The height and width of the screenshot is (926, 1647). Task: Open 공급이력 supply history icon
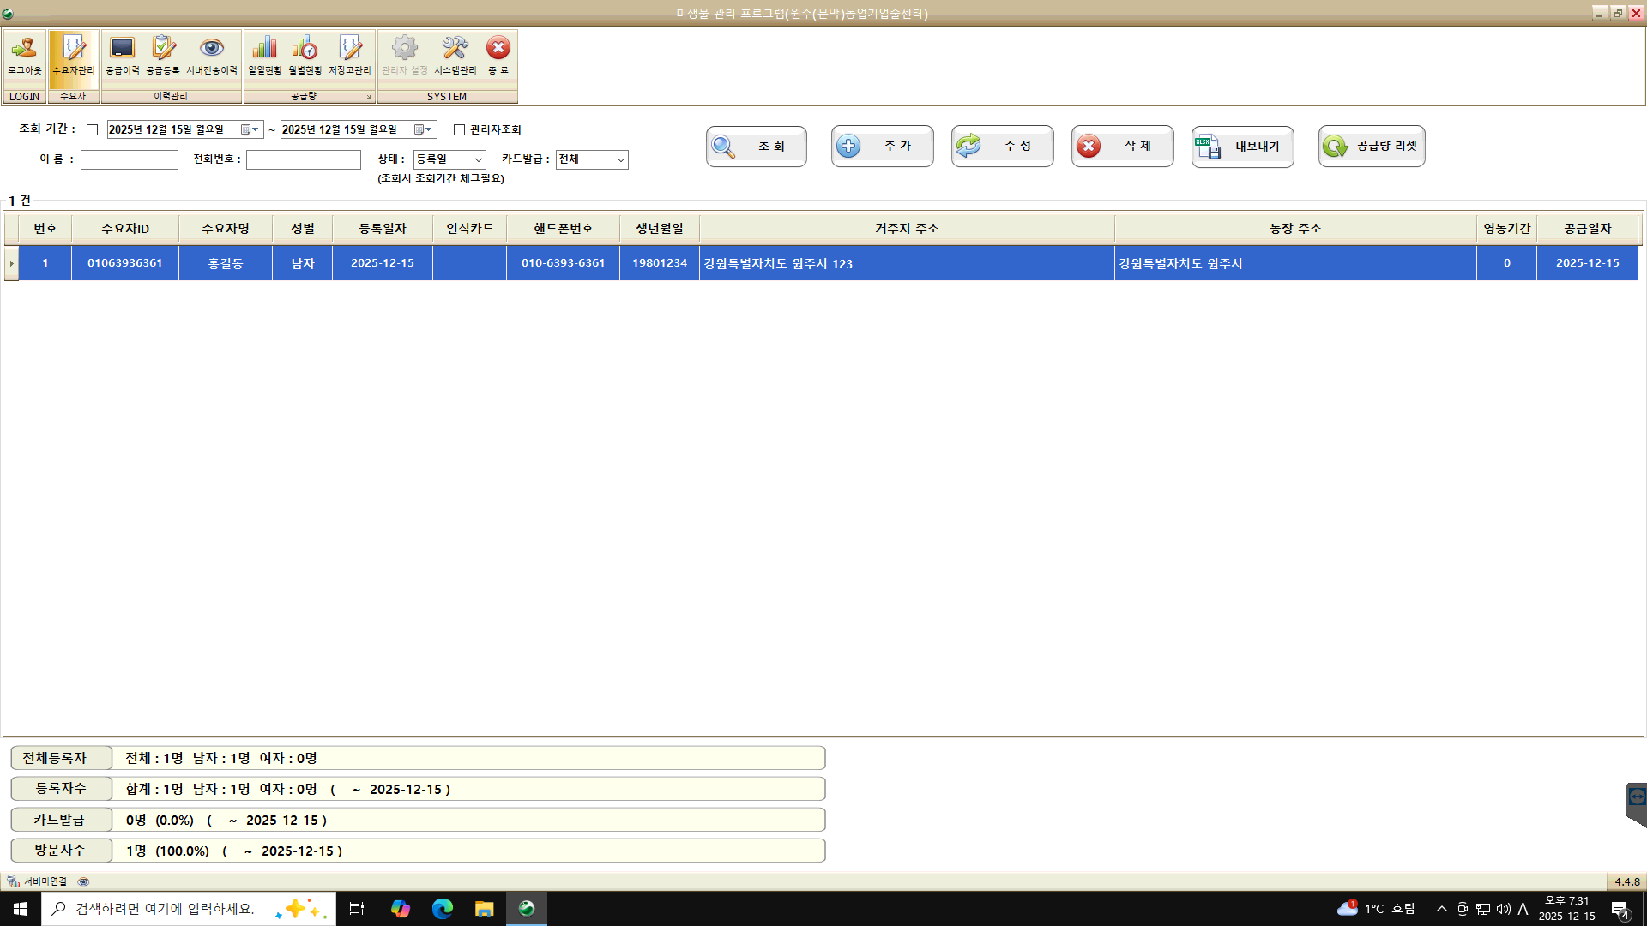pyautogui.click(x=122, y=55)
